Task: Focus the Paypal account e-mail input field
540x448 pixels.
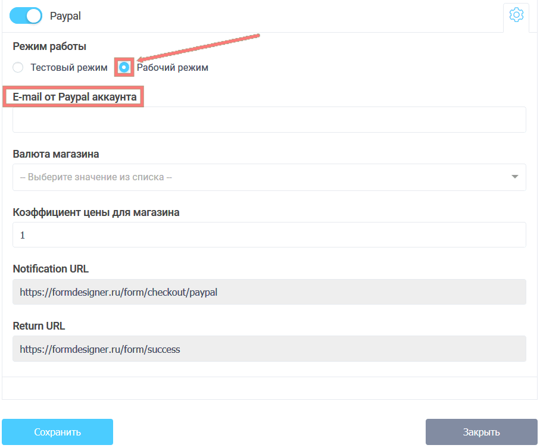Action: 269,120
